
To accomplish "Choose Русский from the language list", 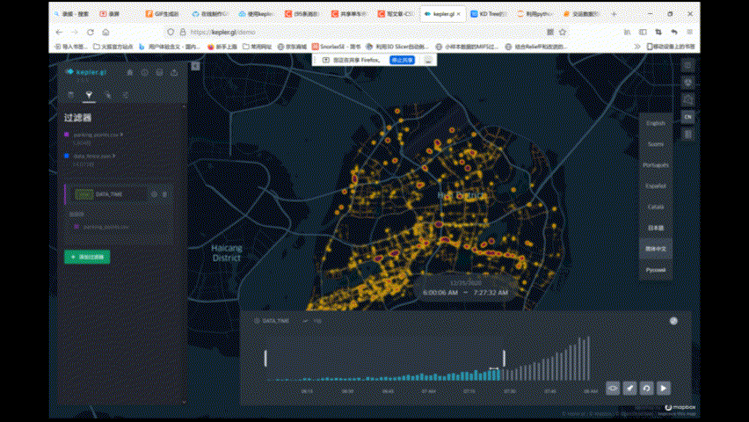I will (x=656, y=270).
